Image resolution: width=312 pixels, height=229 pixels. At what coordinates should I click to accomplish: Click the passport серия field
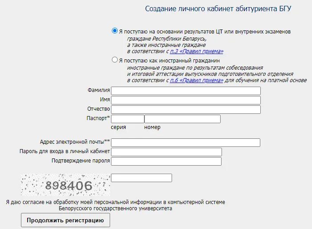point(127,119)
